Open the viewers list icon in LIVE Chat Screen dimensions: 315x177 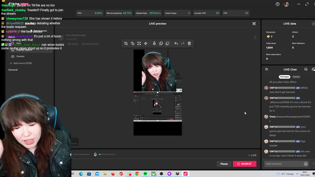(x=267, y=69)
